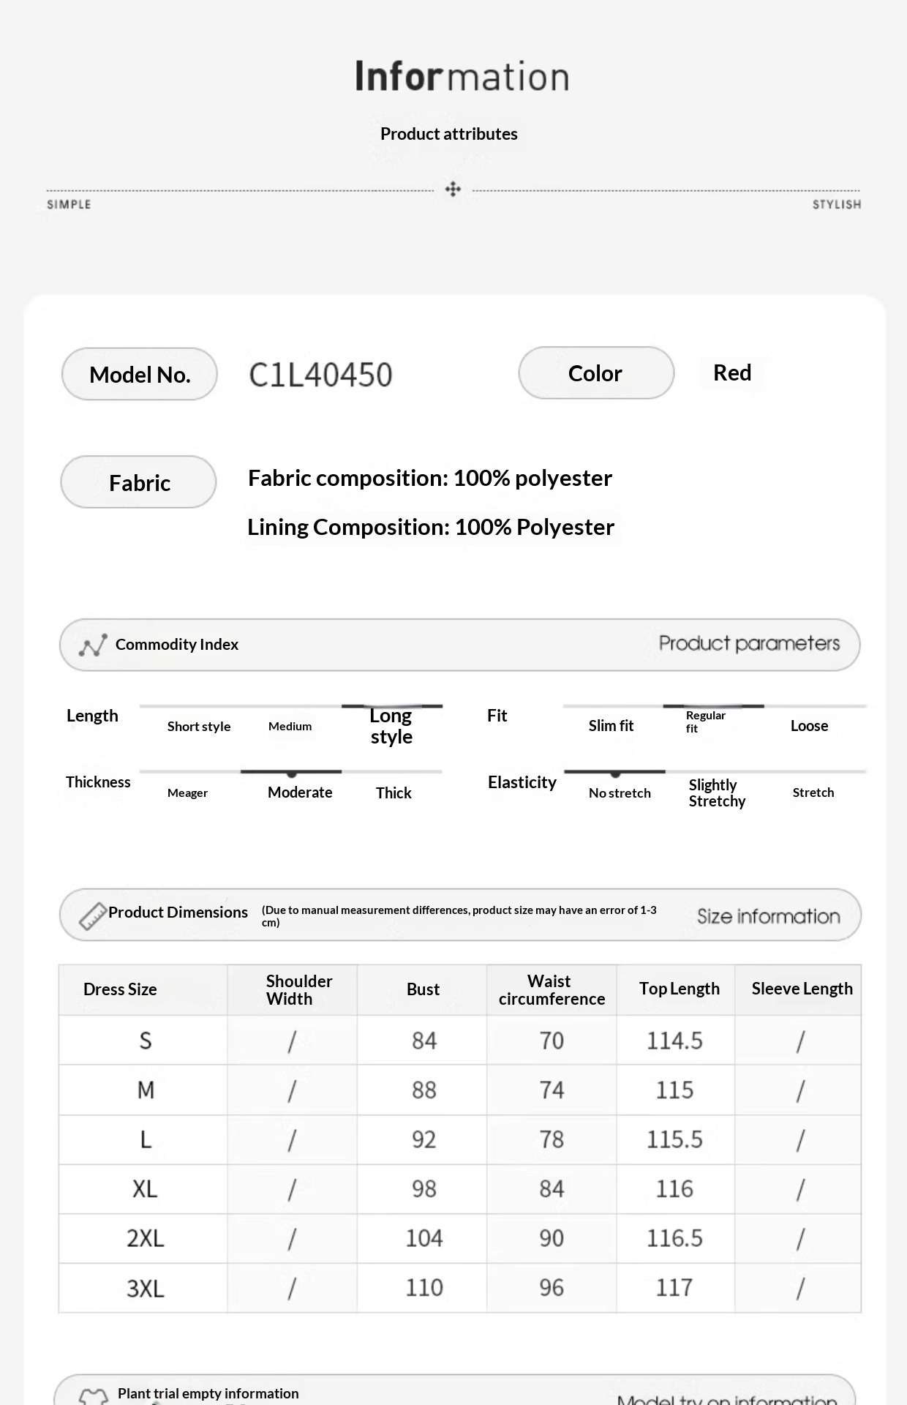Click the Elasticity slider No stretch marker

[616, 773]
